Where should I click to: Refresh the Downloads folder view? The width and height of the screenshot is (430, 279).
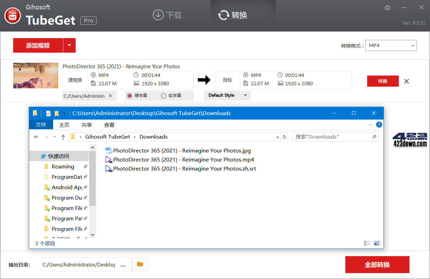pos(284,137)
